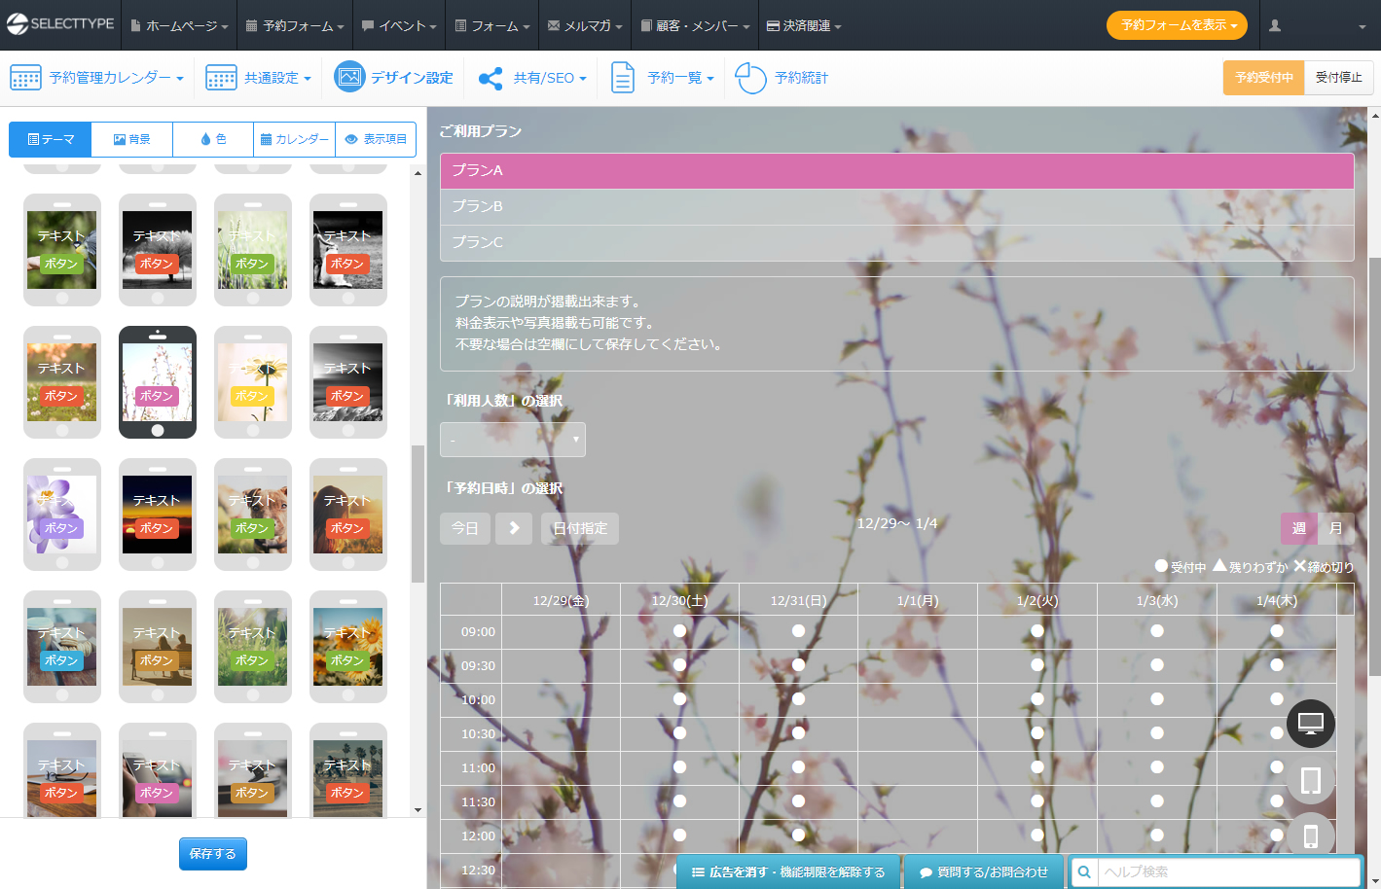Click the SELECTTYPE logo
Screen dimensions: 1381x889
click(x=60, y=24)
